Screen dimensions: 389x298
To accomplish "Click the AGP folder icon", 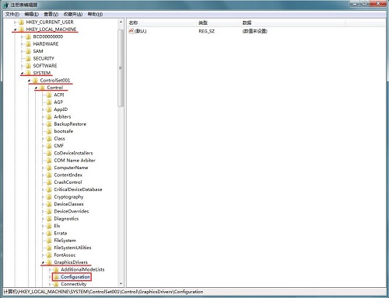I will point(49,102).
